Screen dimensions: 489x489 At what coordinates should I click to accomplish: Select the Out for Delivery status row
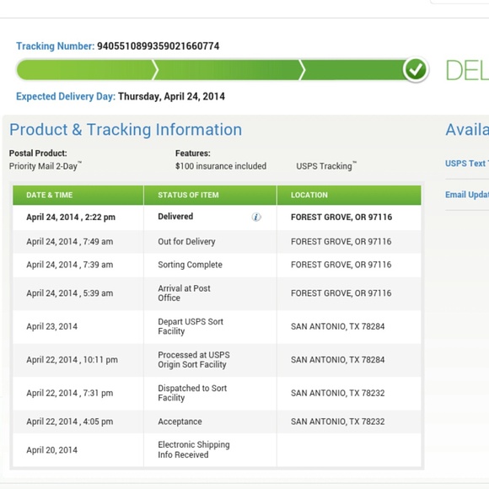(x=217, y=242)
